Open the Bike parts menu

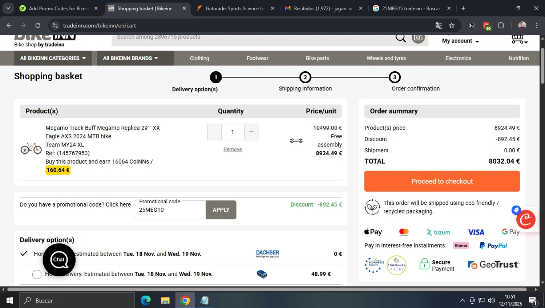317,58
